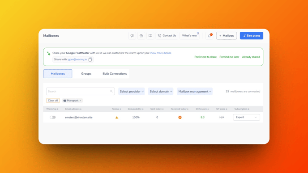The width and height of the screenshot is (308, 173).
Task: Open the View more details link
Action: tap(160, 53)
